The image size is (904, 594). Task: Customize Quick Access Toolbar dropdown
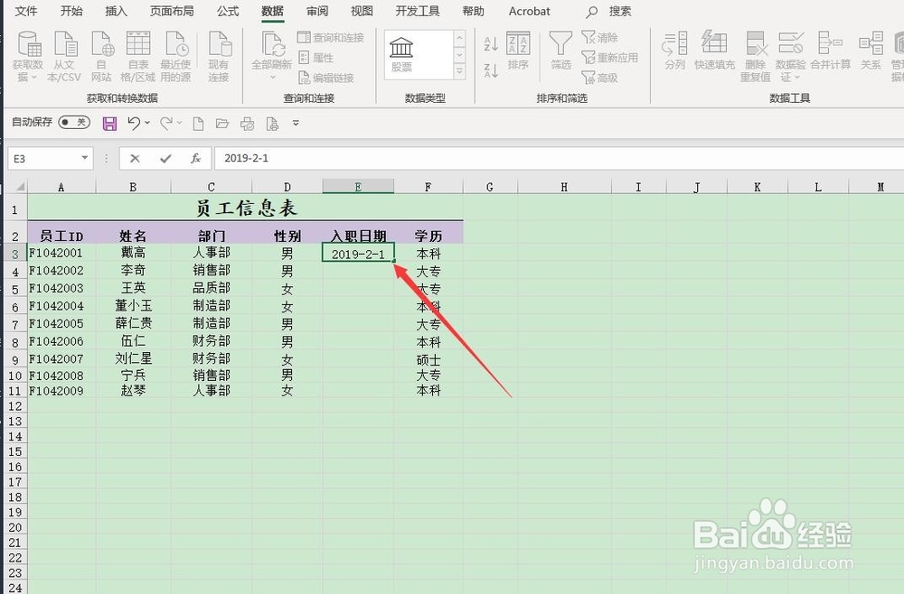(296, 123)
